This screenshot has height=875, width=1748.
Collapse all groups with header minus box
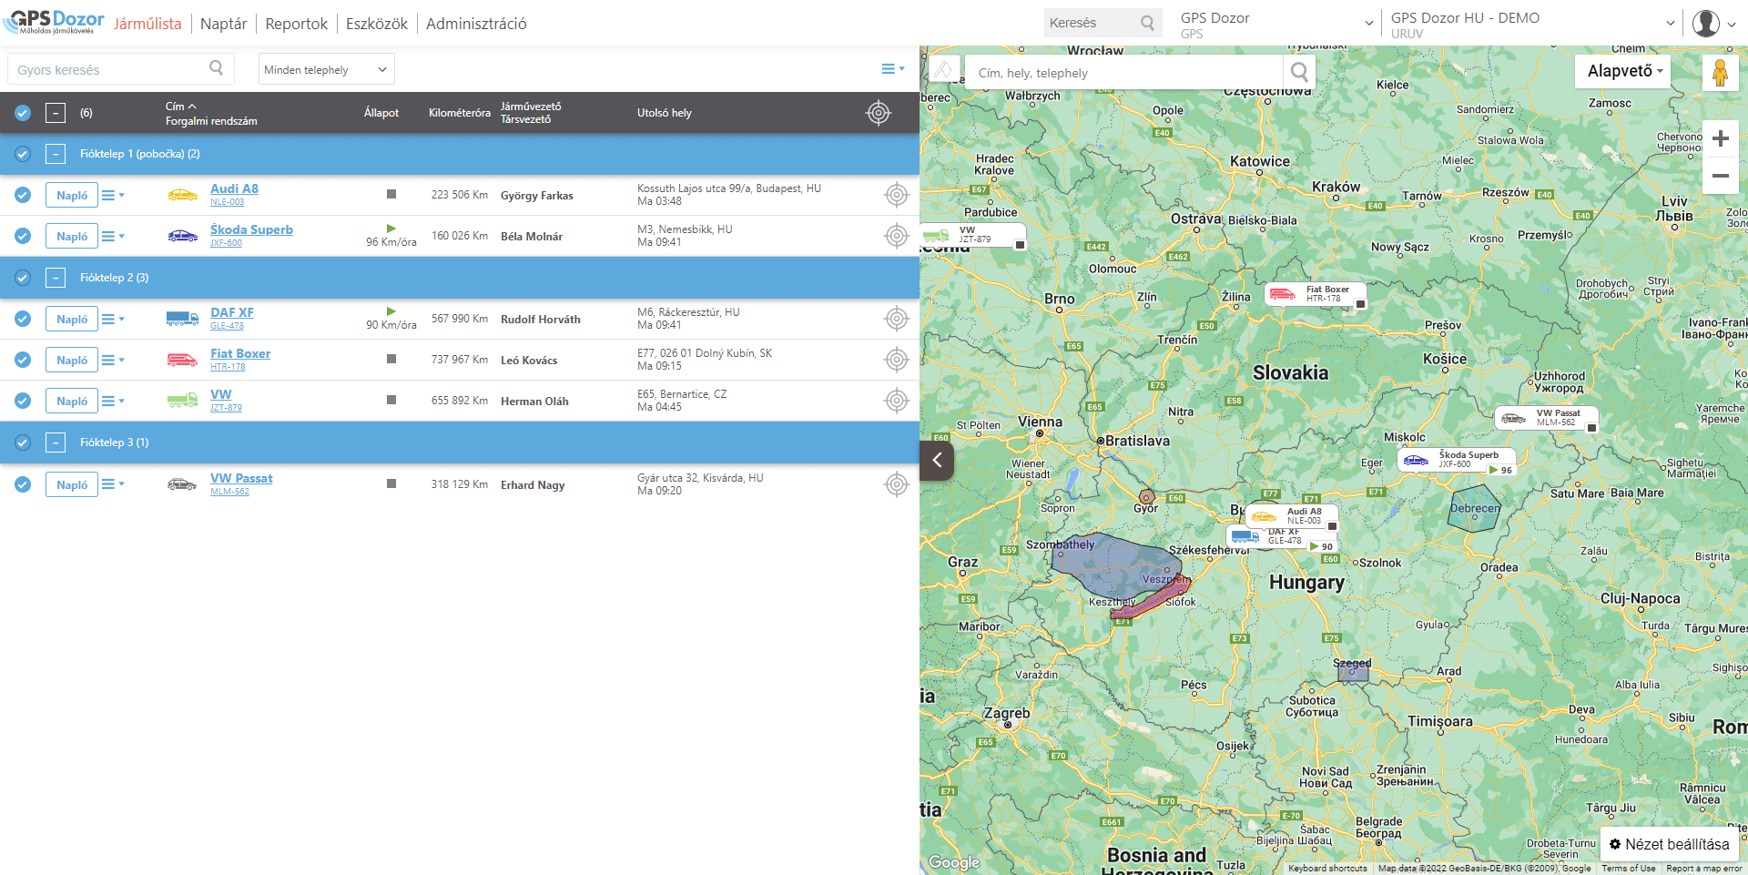point(56,113)
